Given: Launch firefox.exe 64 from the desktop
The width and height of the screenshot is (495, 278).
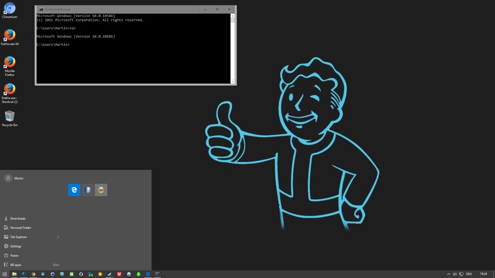Looking at the screenshot, I should [x=10, y=38].
